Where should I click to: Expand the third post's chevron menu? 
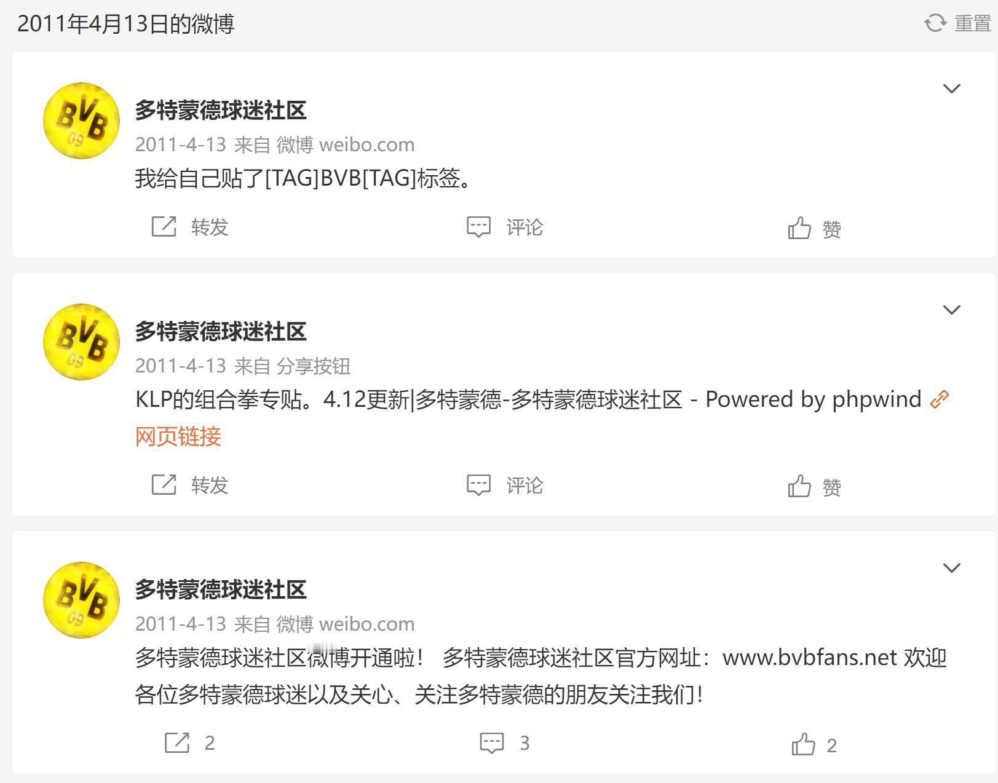coord(951,568)
